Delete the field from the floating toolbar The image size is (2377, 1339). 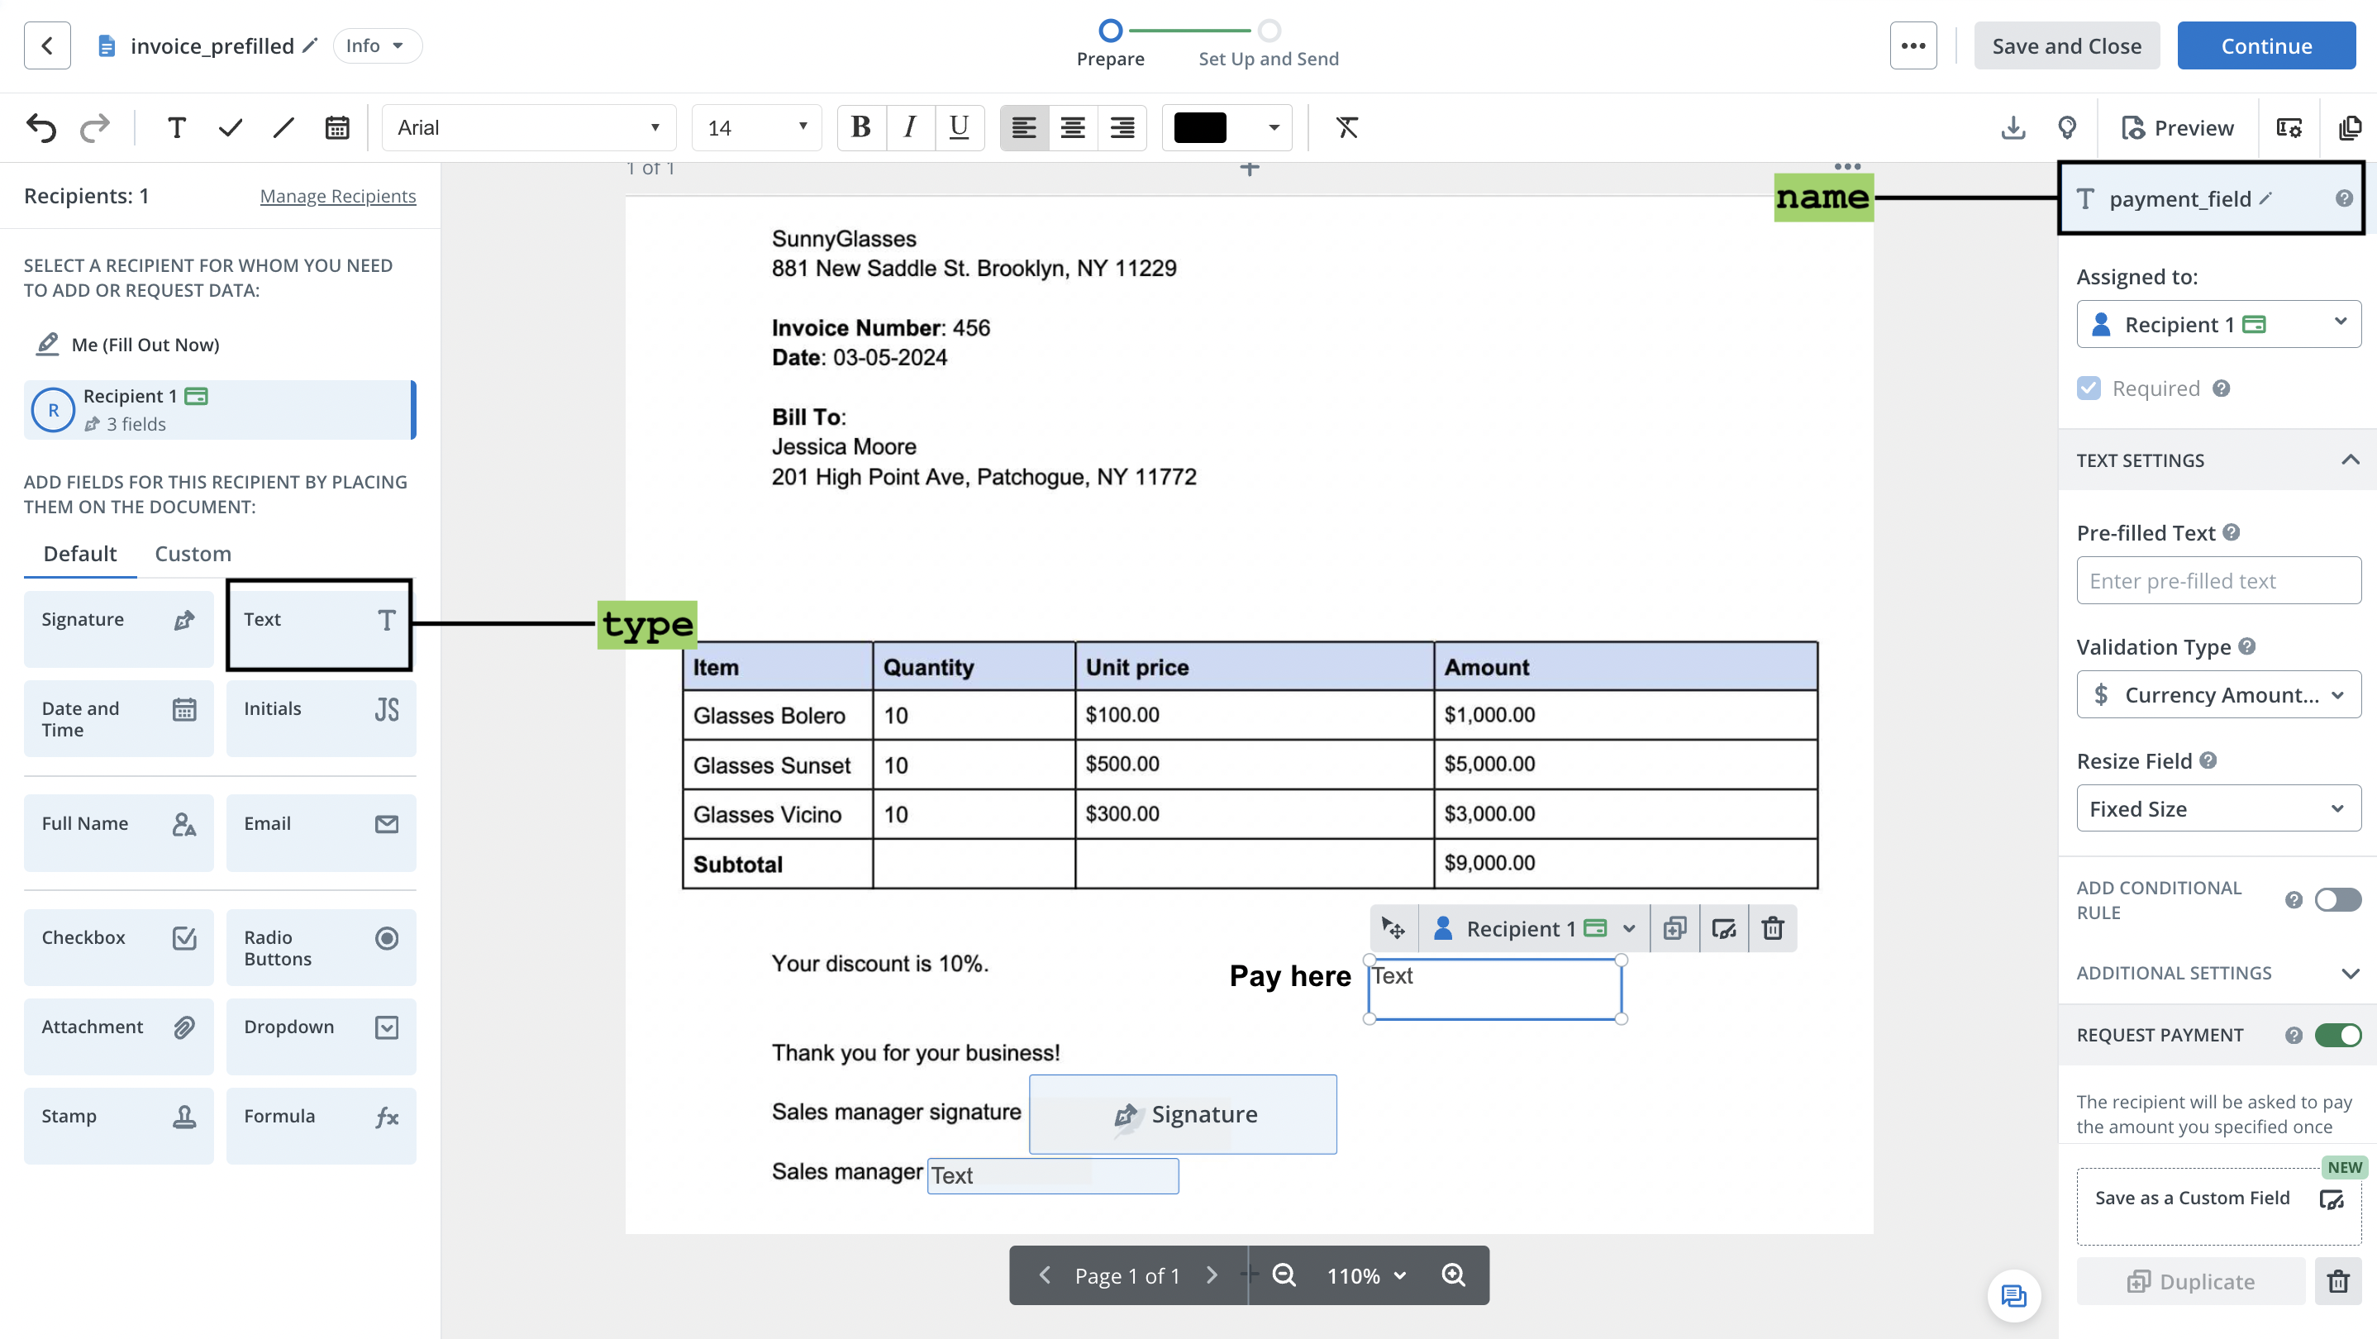click(1773, 928)
